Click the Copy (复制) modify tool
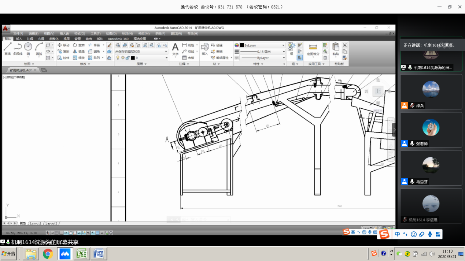The height and width of the screenshot is (261, 465). point(63,52)
